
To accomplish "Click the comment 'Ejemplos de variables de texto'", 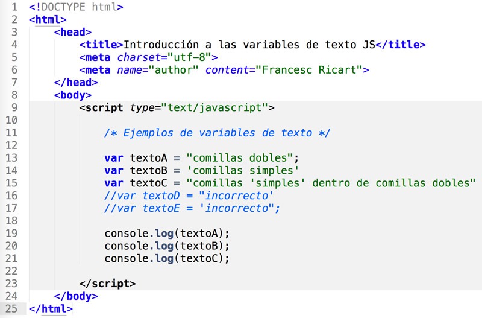I will pyautogui.click(x=218, y=133).
